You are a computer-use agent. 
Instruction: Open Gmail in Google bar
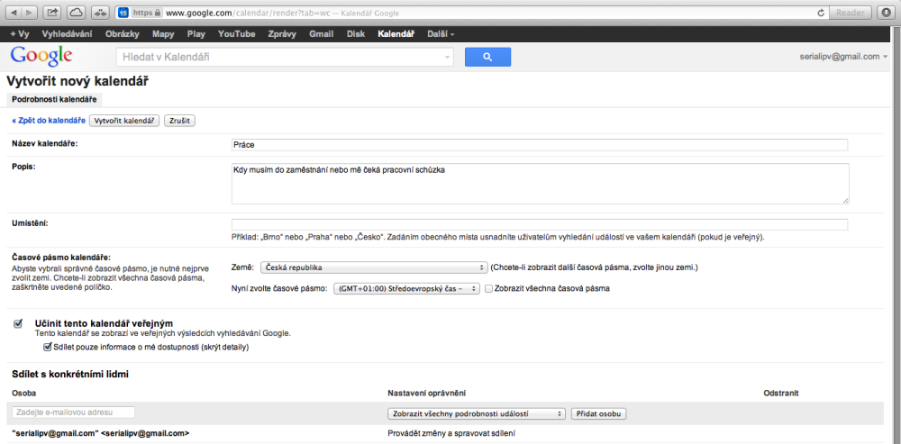pos(322,34)
